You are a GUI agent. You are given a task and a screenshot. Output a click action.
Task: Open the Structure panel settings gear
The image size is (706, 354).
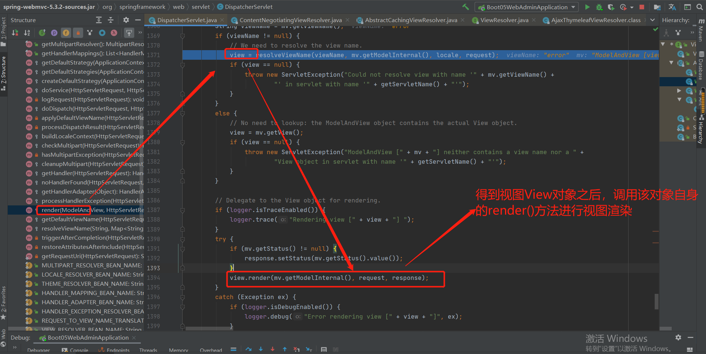(126, 20)
